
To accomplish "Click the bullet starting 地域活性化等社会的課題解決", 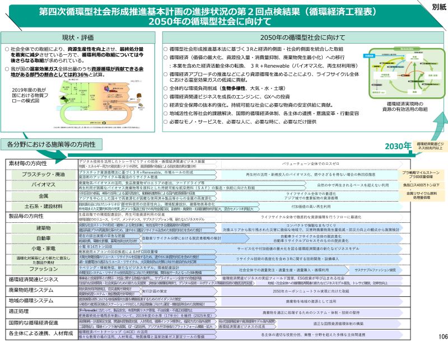I will (261, 113).
